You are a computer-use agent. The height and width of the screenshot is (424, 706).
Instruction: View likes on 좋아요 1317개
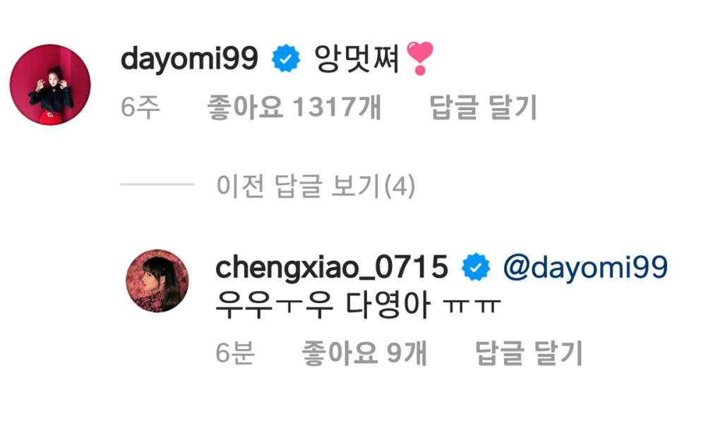click(294, 107)
